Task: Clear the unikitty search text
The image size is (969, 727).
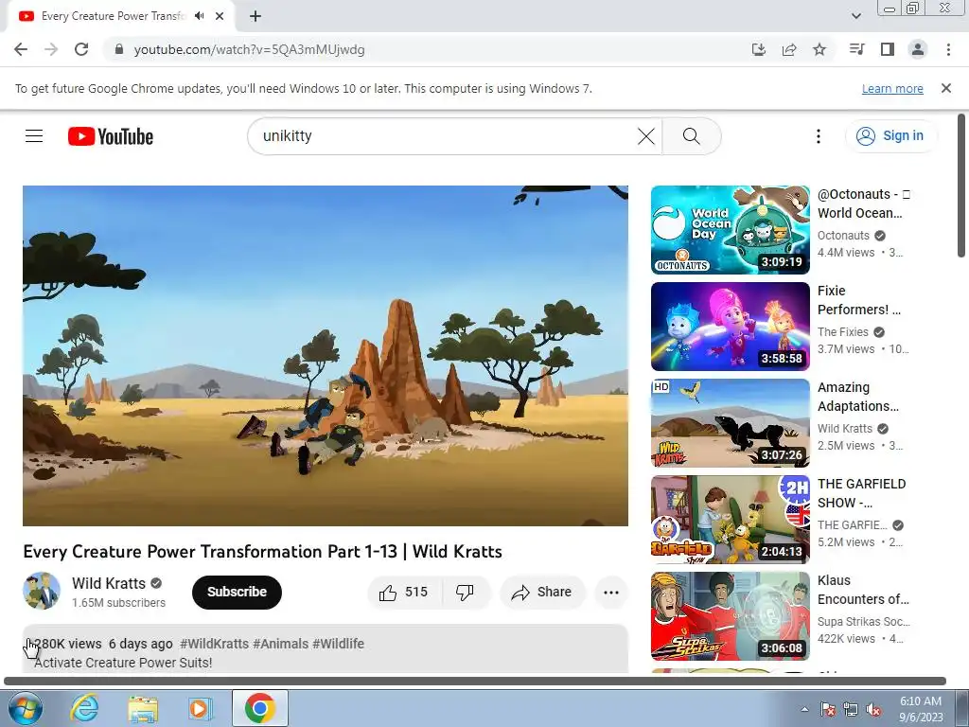Action: [645, 136]
